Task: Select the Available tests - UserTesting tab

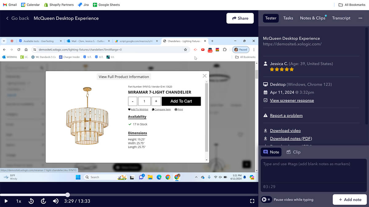Action: click(x=40, y=41)
